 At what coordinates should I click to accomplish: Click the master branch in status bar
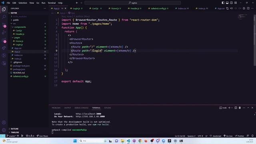pos(11,136)
